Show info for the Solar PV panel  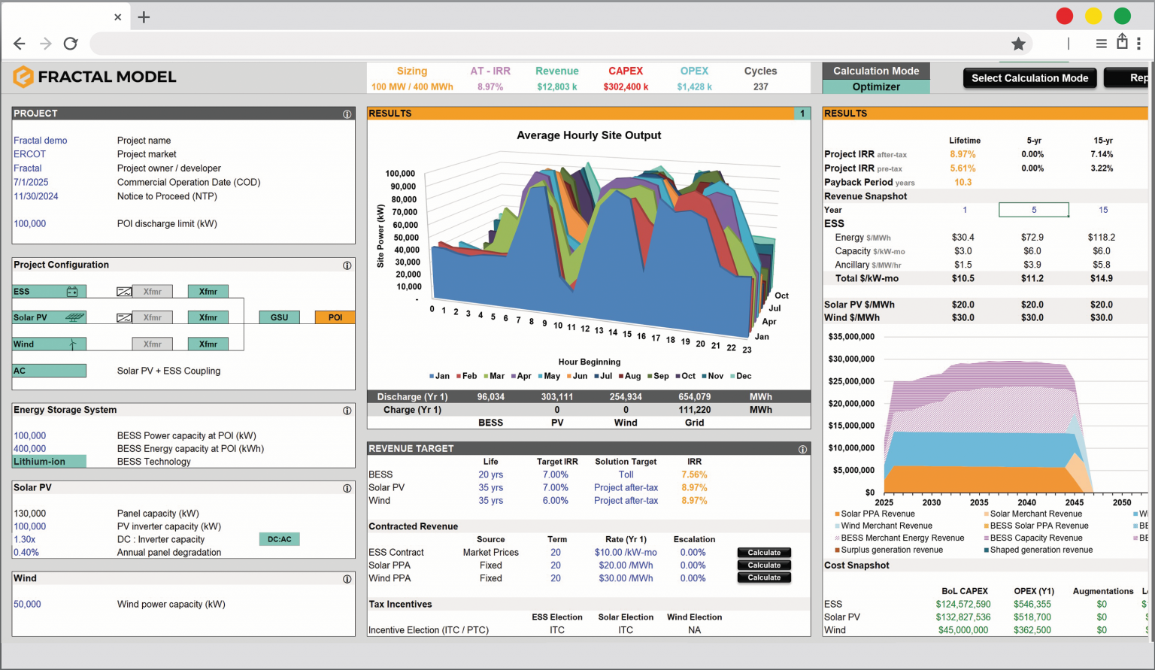tap(347, 488)
